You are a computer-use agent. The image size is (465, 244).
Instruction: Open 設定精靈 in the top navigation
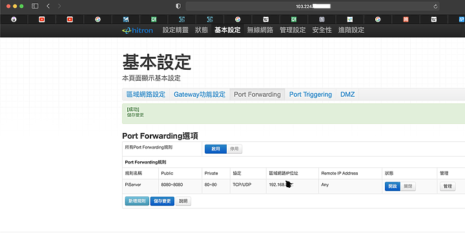(x=175, y=30)
